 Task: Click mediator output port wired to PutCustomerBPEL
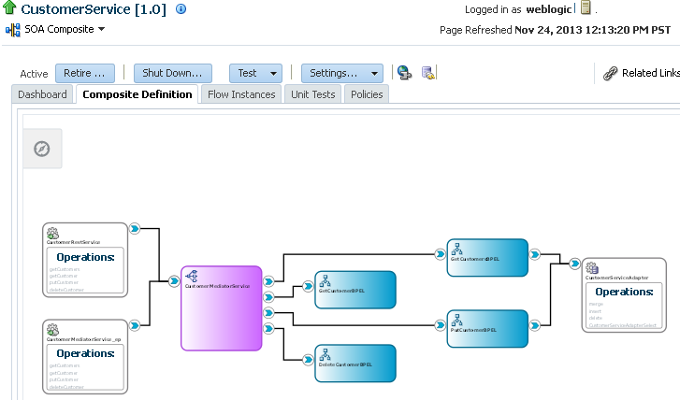(268, 312)
